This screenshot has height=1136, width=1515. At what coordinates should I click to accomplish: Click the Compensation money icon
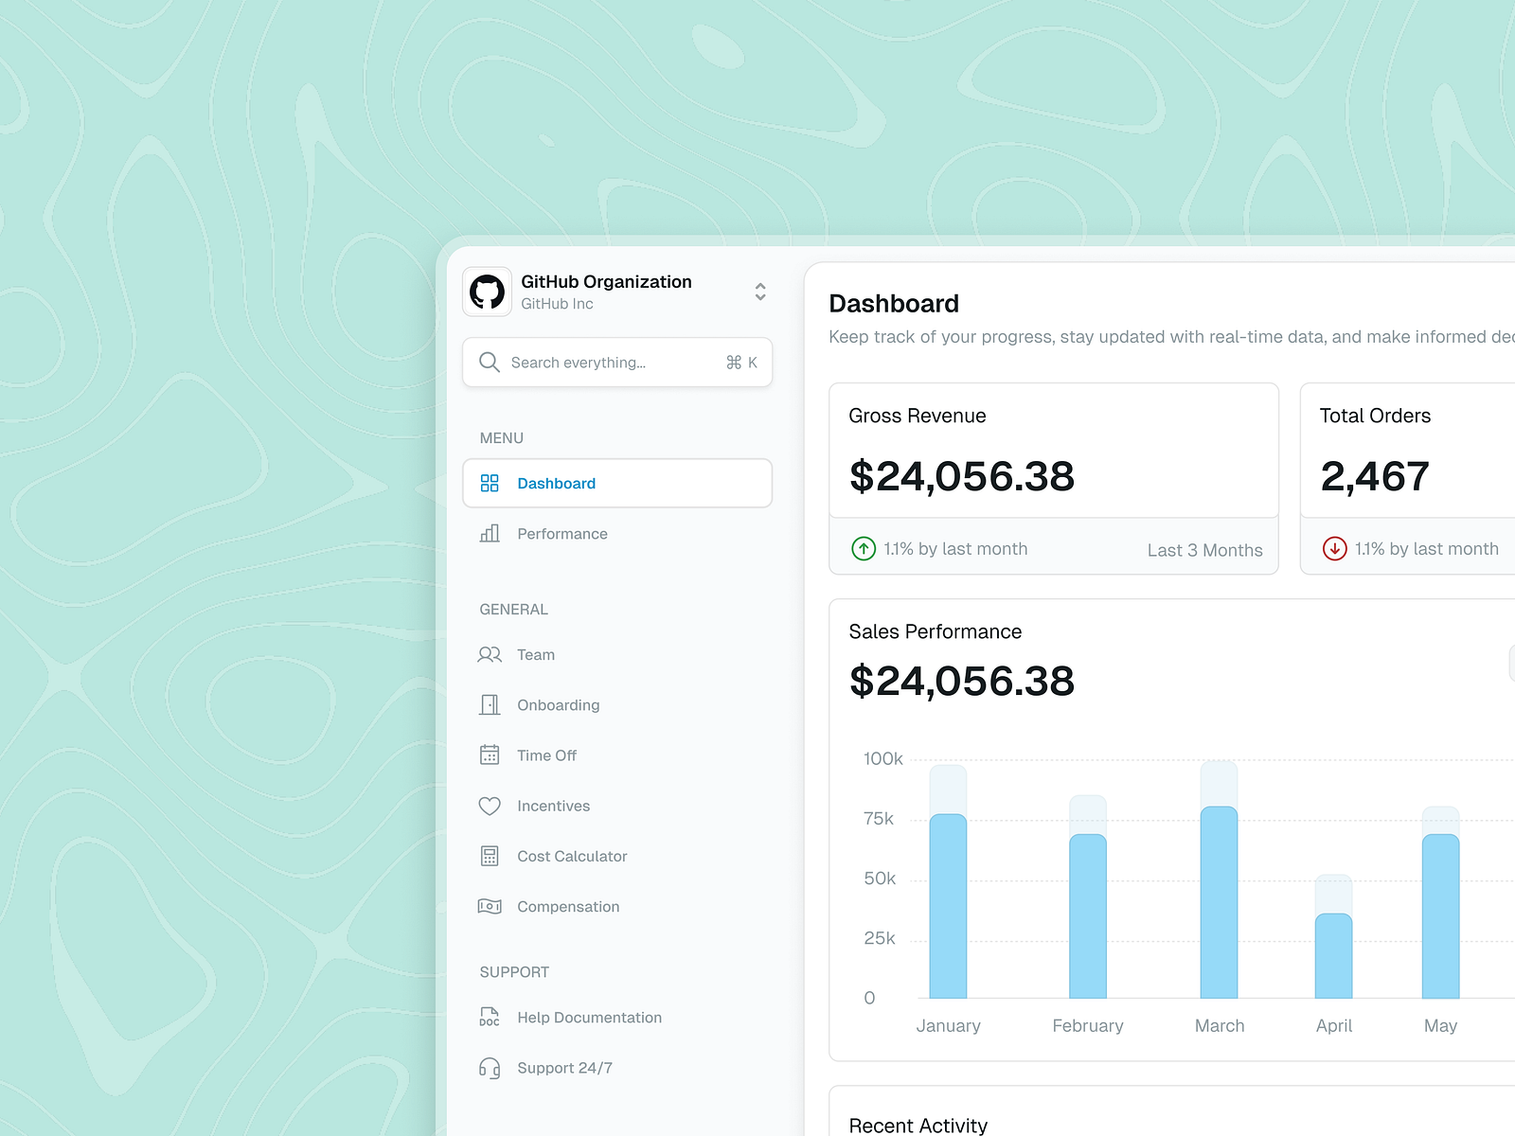pyautogui.click(x=490, y=907)
